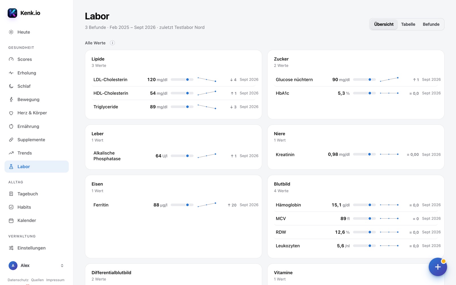Open Bewegung via the walking figure icon
Screen dimensions: 456x285
click(x=11, y=99)
